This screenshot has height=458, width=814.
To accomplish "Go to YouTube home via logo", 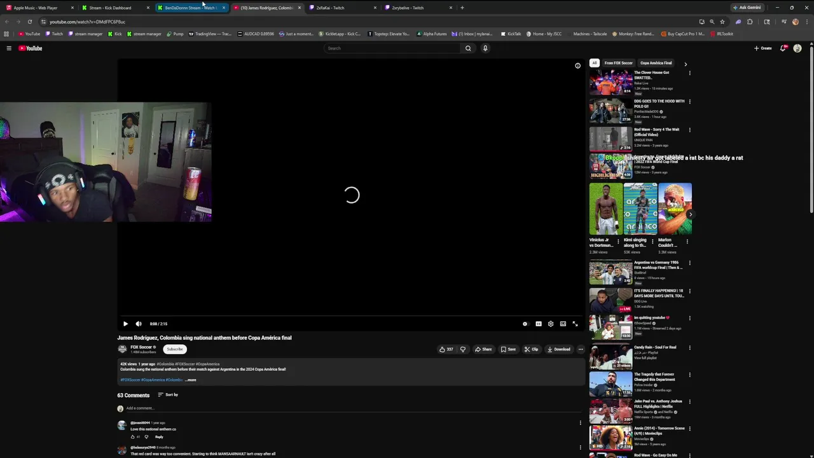I will coord(30,48).
